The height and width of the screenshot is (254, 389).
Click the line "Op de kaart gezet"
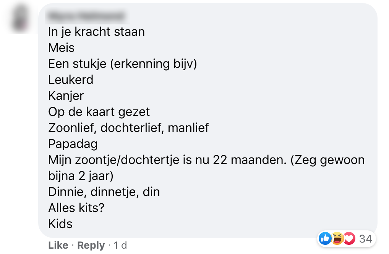point(99,112)
